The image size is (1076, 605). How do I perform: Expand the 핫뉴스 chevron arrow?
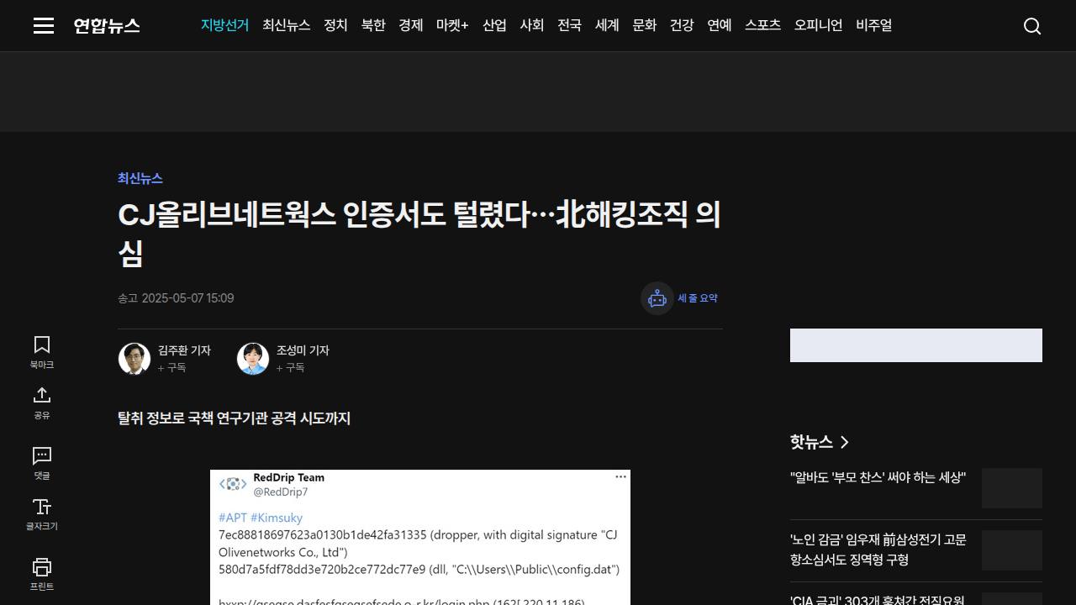tap(845, 442)
